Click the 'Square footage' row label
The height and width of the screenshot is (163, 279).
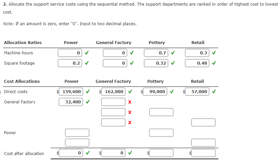tap(20, 63)
